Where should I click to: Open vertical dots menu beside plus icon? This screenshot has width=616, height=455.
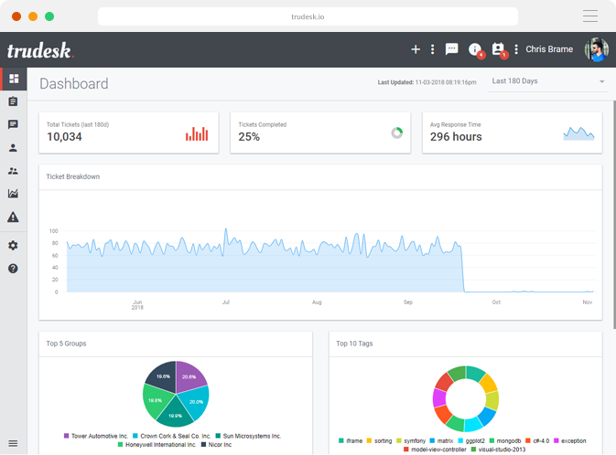coord(433,49)
